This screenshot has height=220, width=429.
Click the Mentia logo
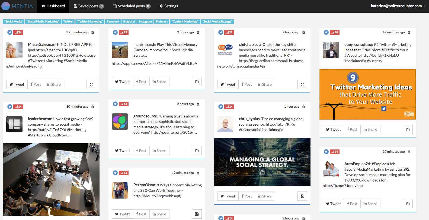pyautogui.click(x=17, y=6)
